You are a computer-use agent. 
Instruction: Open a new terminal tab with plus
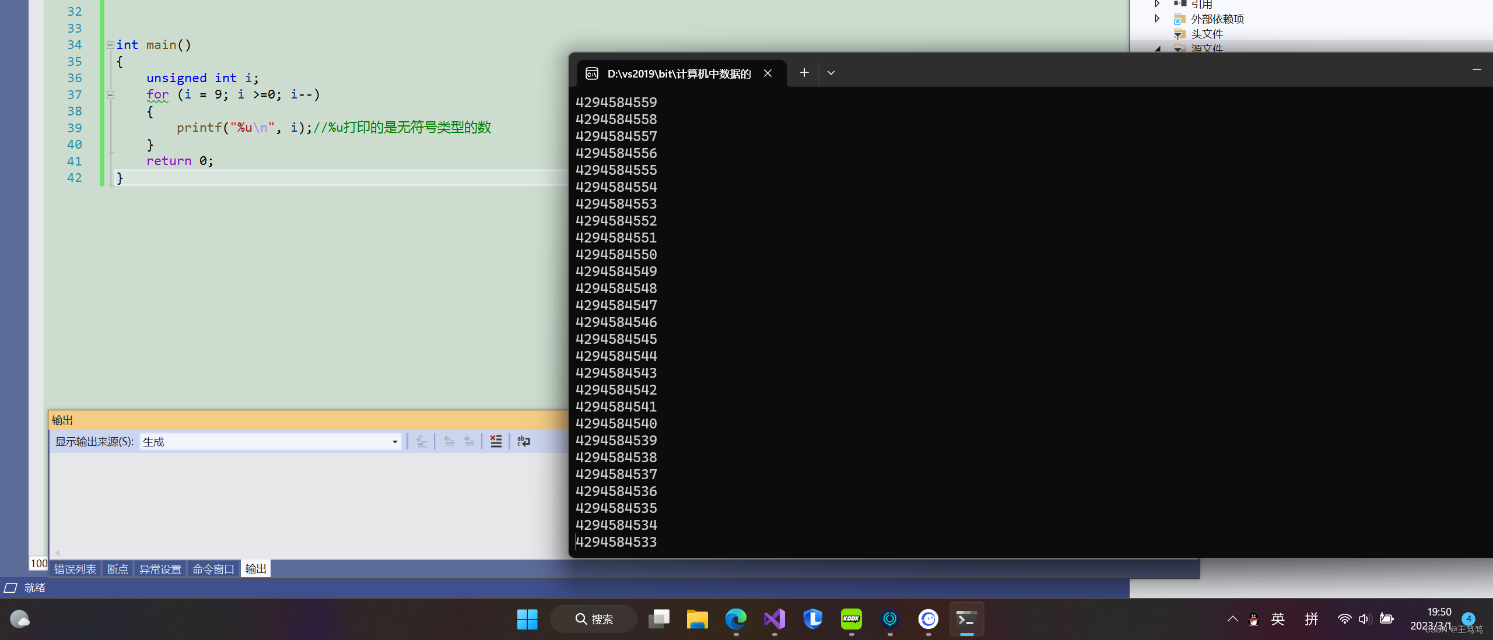point(804,73)
